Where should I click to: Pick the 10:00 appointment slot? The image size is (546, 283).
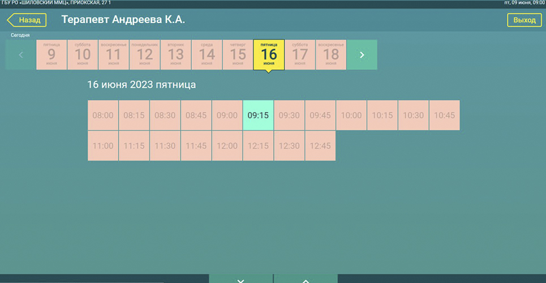click(351, 115)
